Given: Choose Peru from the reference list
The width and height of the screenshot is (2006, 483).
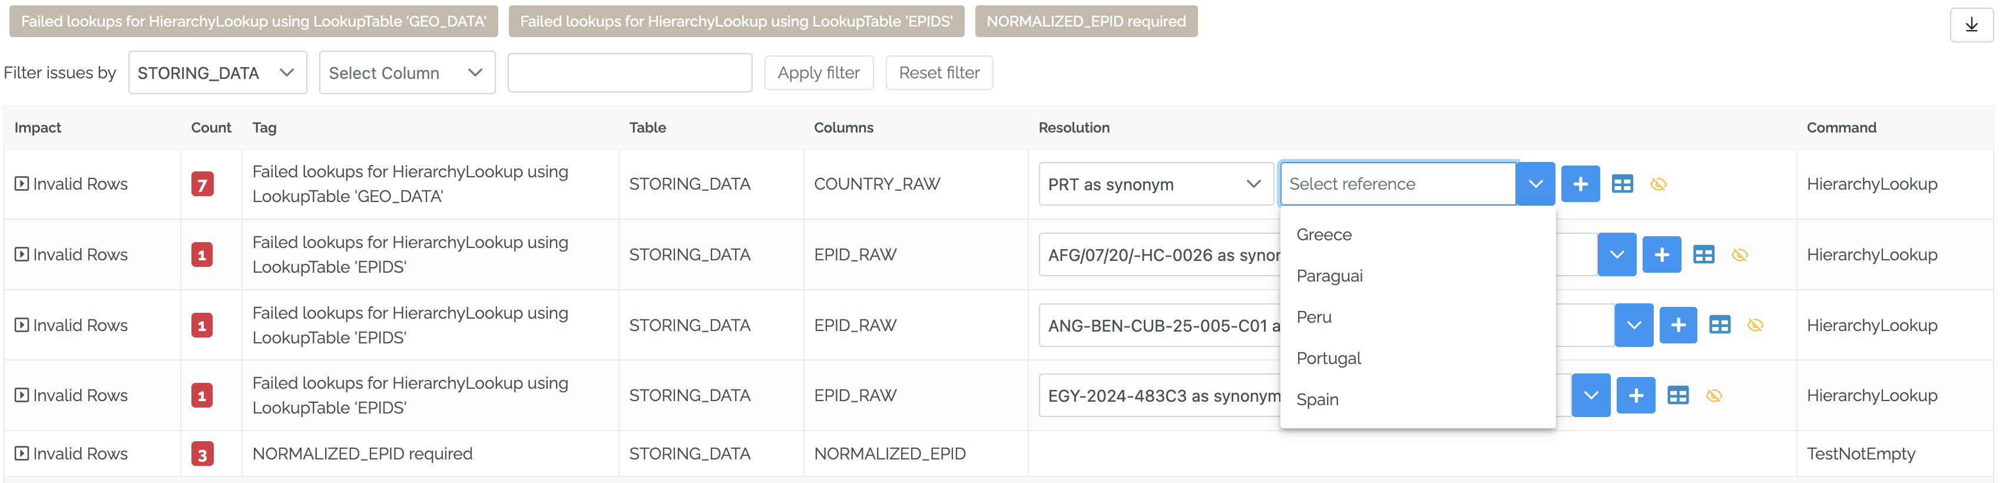Looking at the screenshot, I should click(1417, 317).
